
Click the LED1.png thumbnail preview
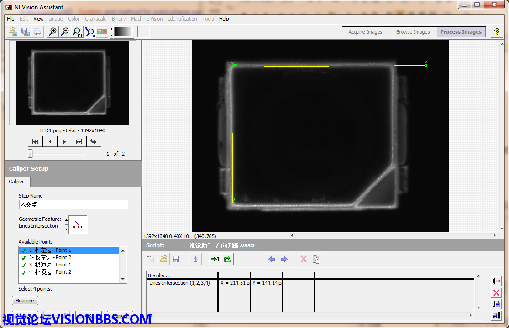pos(73,83)
